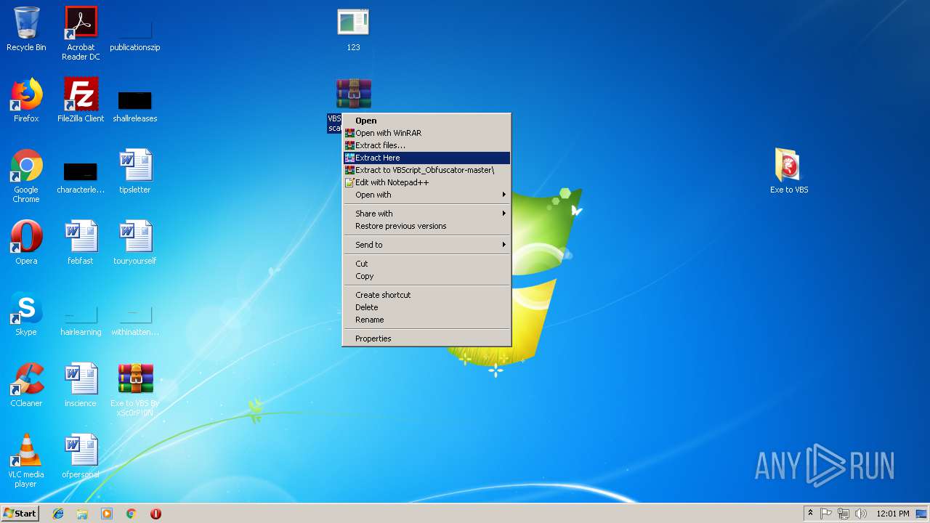Open the volume speaker icon
Image resolution: width=930 pixels, height=523 pixels.
coord(861,514)
